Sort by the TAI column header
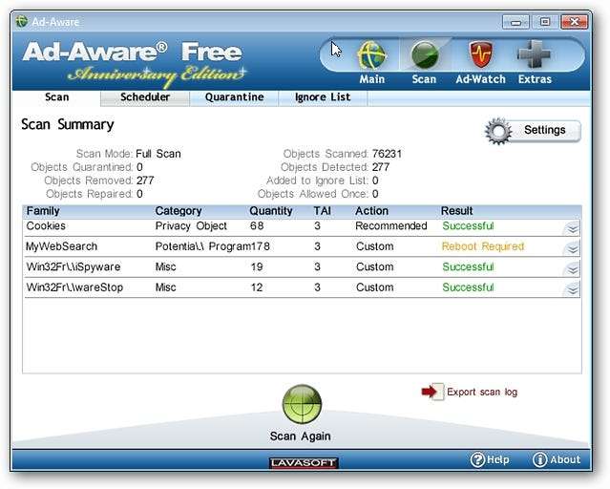This screenshot has width=610, height=489. (x=323, y=211)
